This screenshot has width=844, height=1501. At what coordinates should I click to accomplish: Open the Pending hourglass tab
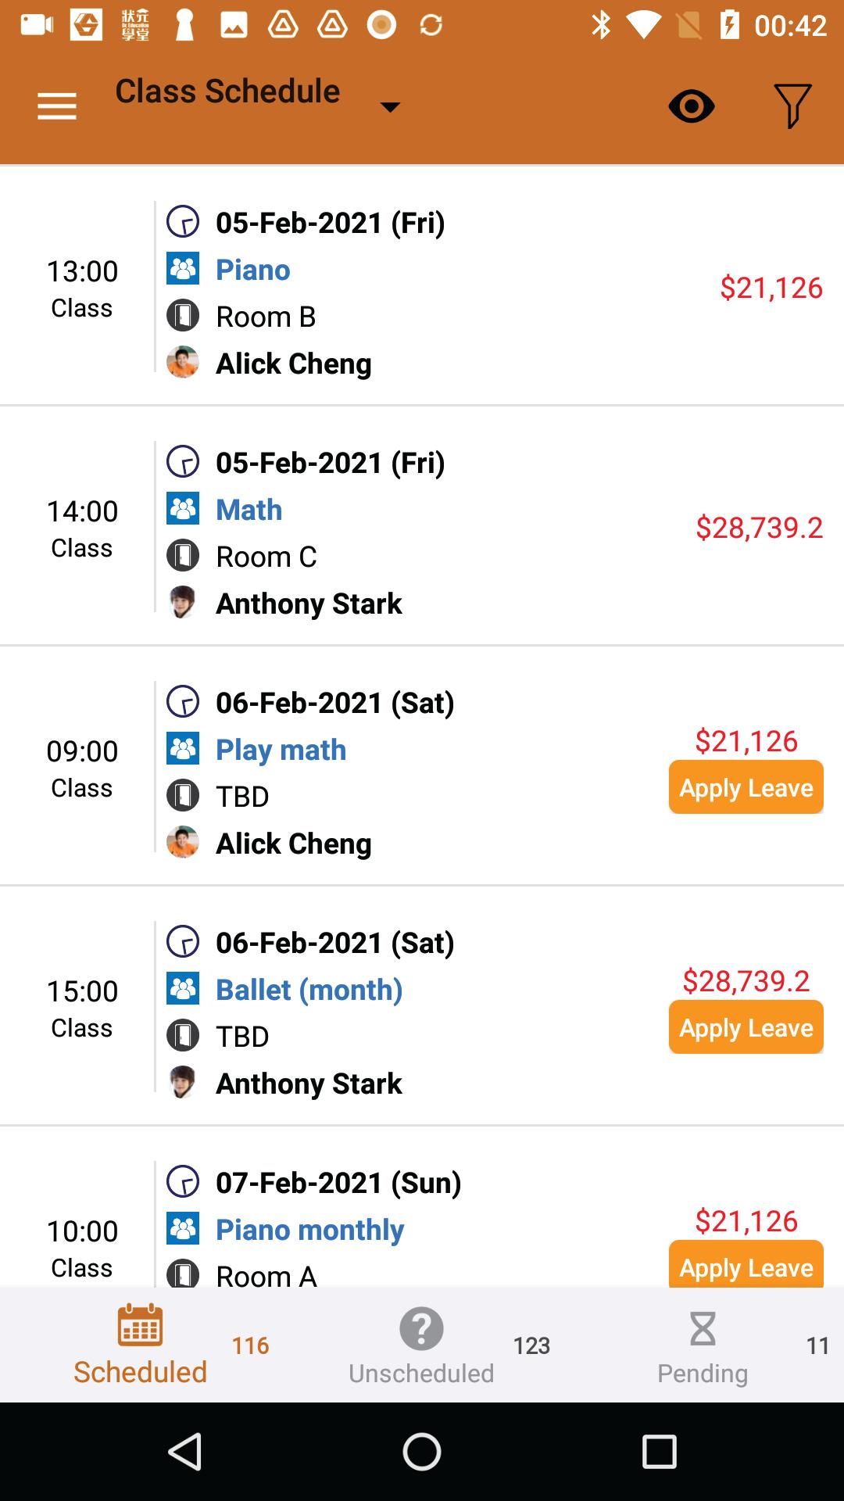[x=703, y=1346]
